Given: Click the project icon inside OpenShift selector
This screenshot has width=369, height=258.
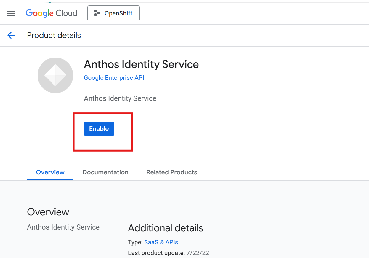Looking at the screenshot, I should point(97,13).
